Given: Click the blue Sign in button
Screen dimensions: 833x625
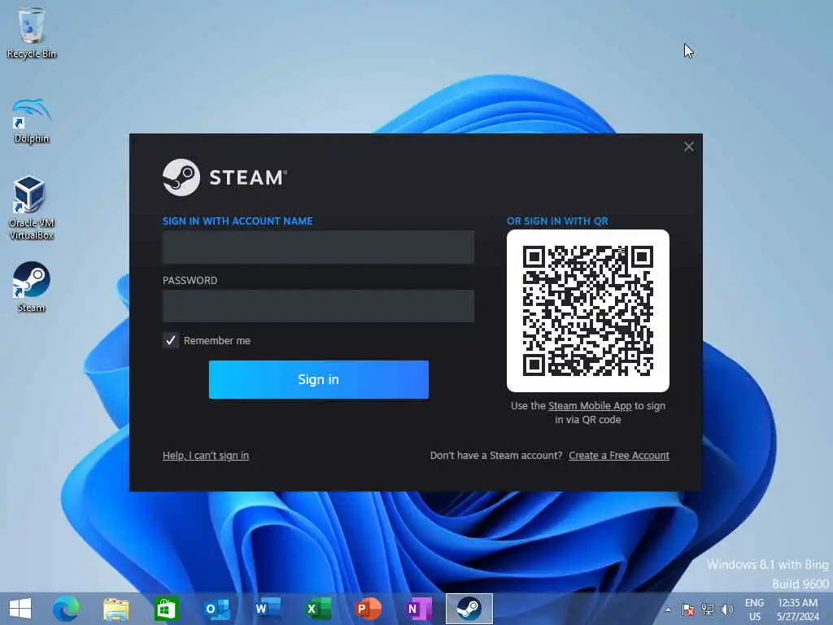Looking at the screenshot, I should tap(318, 379).
